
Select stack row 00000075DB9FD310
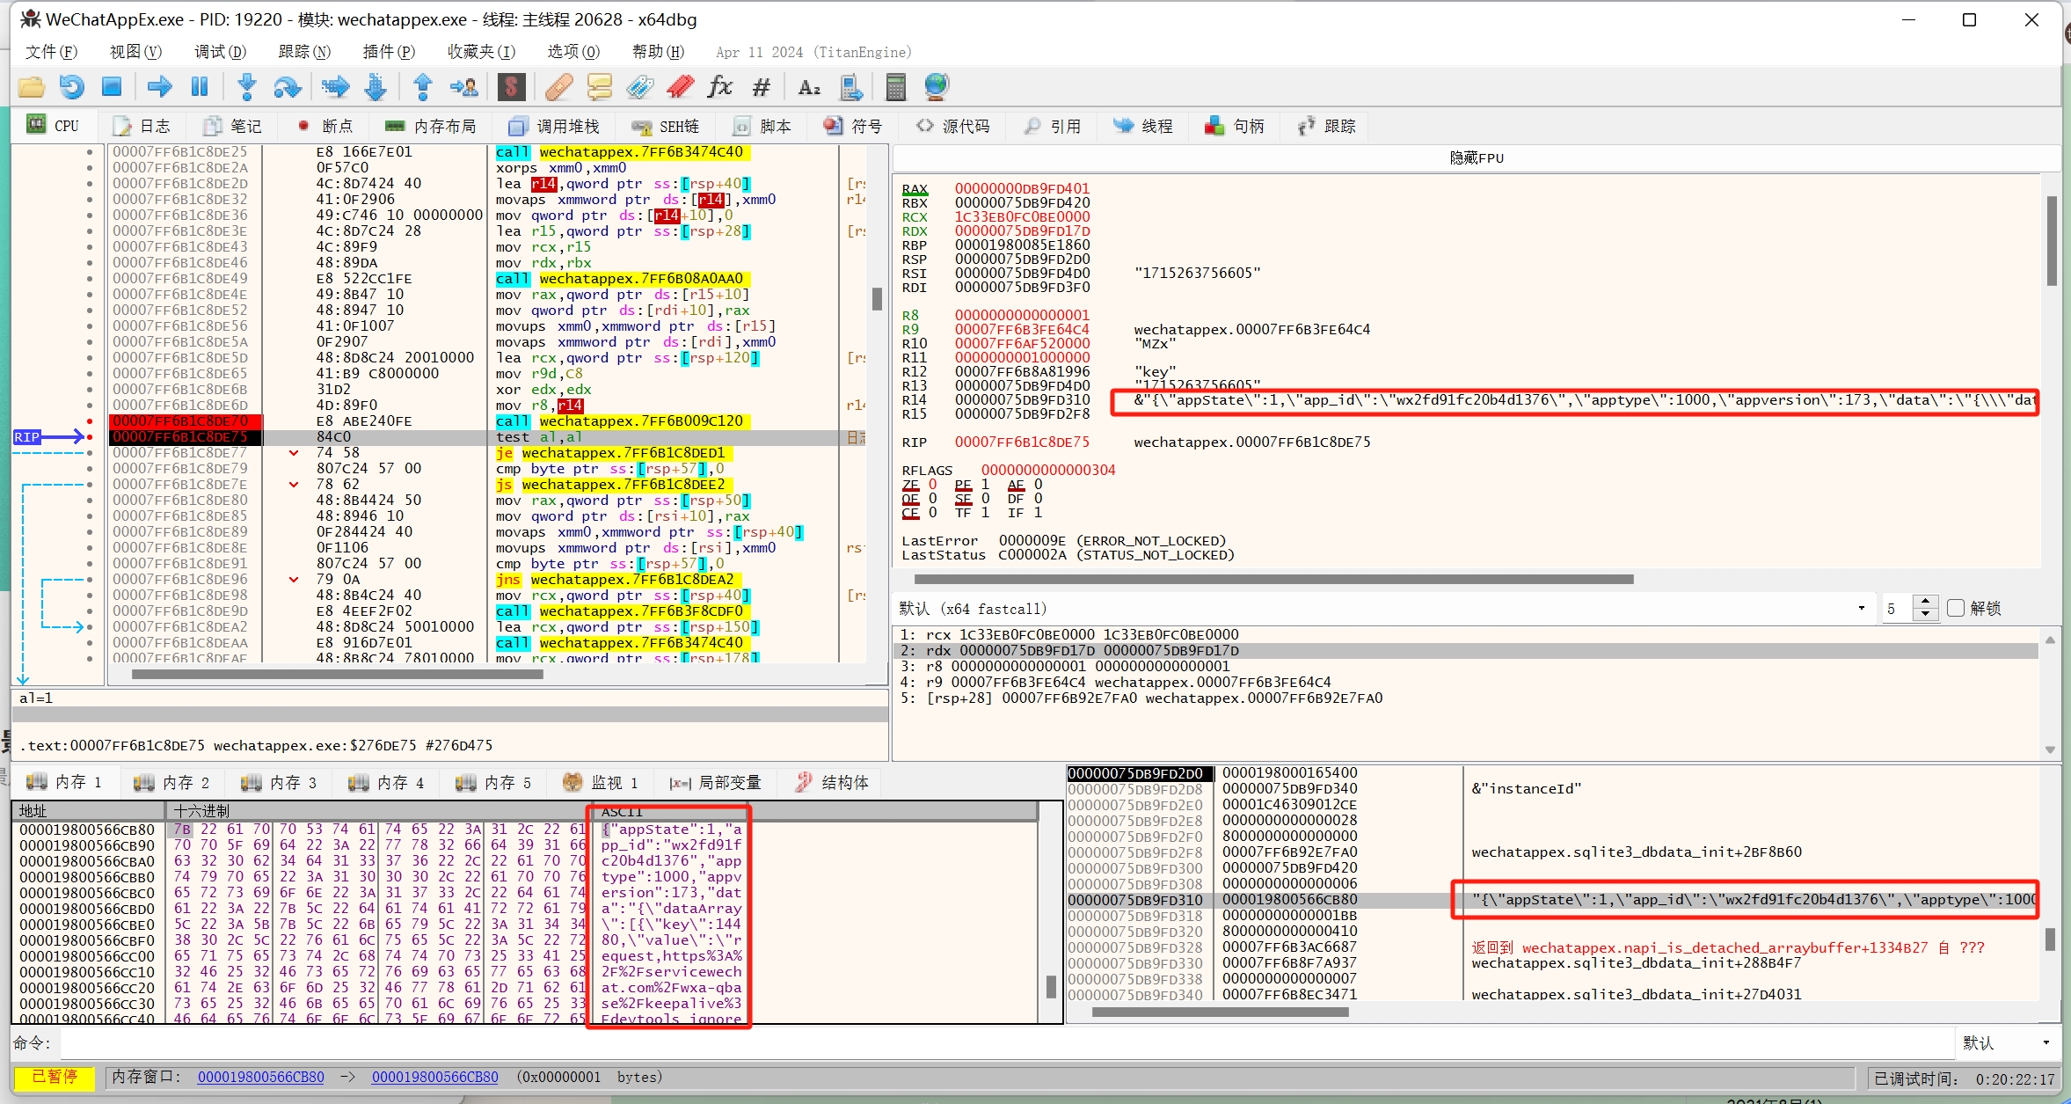(x=1552, y=900)
